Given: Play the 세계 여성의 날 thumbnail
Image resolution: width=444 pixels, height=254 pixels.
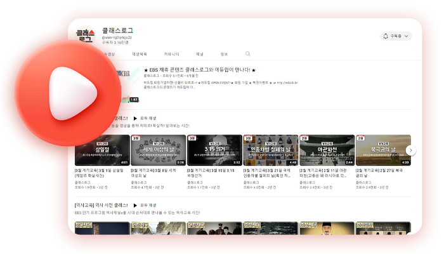Looking at the screenshot, I should 159,150.
